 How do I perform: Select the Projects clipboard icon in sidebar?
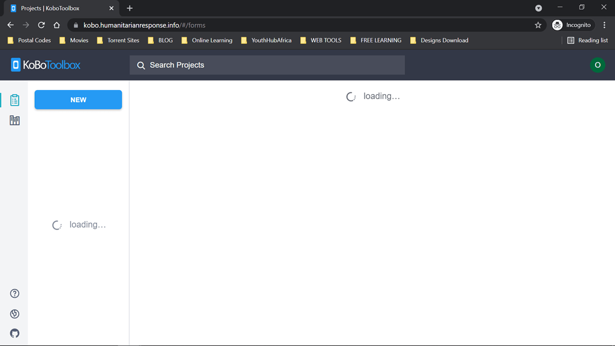coord(14,100)
